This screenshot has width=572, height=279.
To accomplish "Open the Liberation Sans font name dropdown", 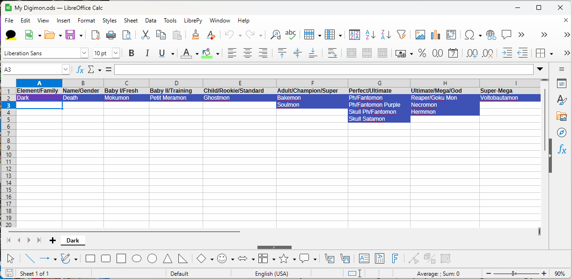I will pyautogui.click(x=84, y=53).
